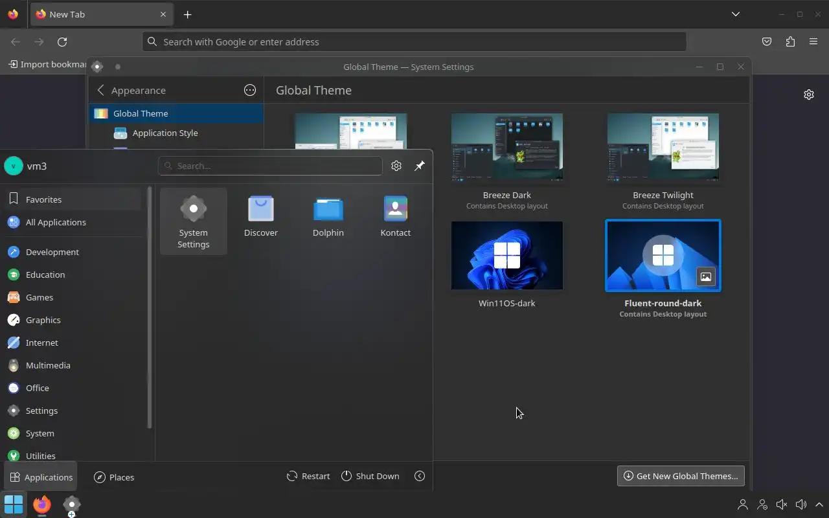This screenshot has height=518, width=829.
Task: Click Save to Pocket icon
Action: (767, 41)
